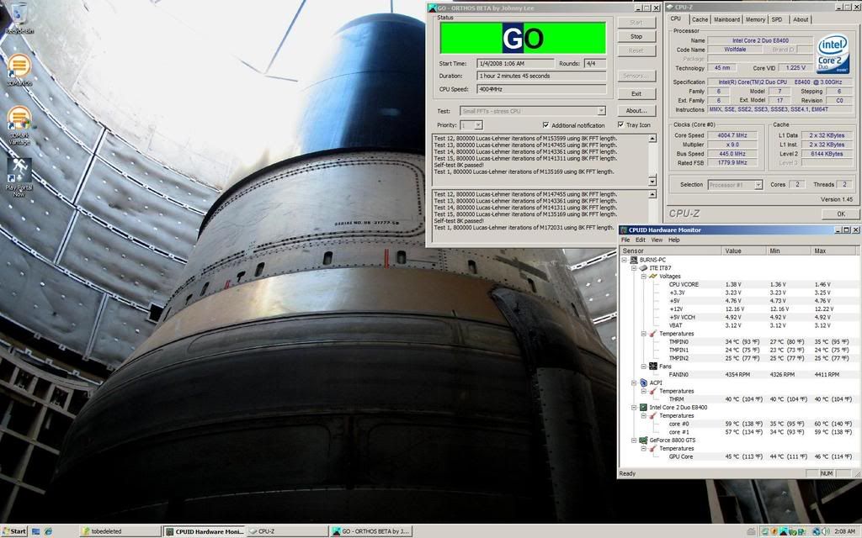This screenshot has width=862, height=538.
Task: Collapse the ACPI tree node
Action: [x=634, y=382]
